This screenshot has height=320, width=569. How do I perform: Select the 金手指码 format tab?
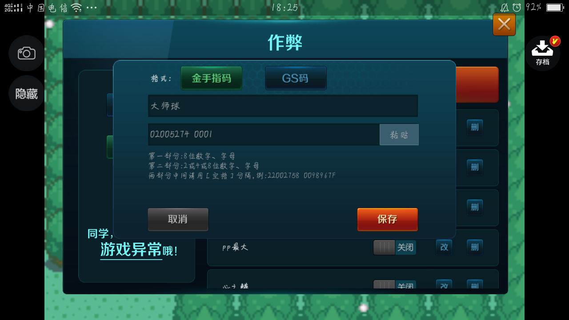pyautogui.click(x=212, y=78)
